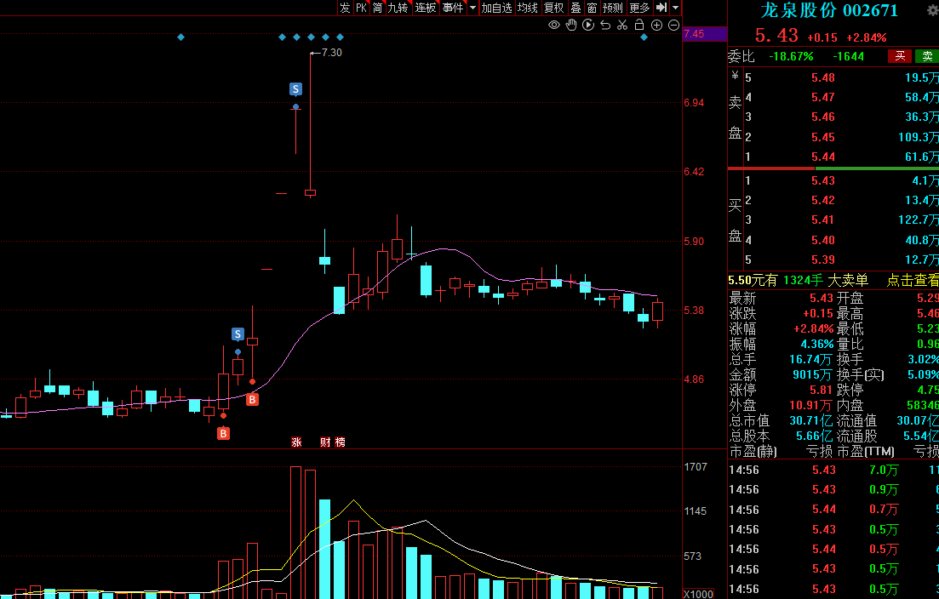Image resolution: width=939 pixels, height=599 pixels.
Task: Click the X1000 volume scale label
Action: coord(698,594)
